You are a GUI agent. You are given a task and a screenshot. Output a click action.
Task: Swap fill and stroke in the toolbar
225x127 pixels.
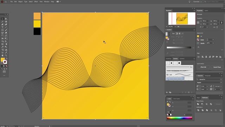tap(6, 59)
